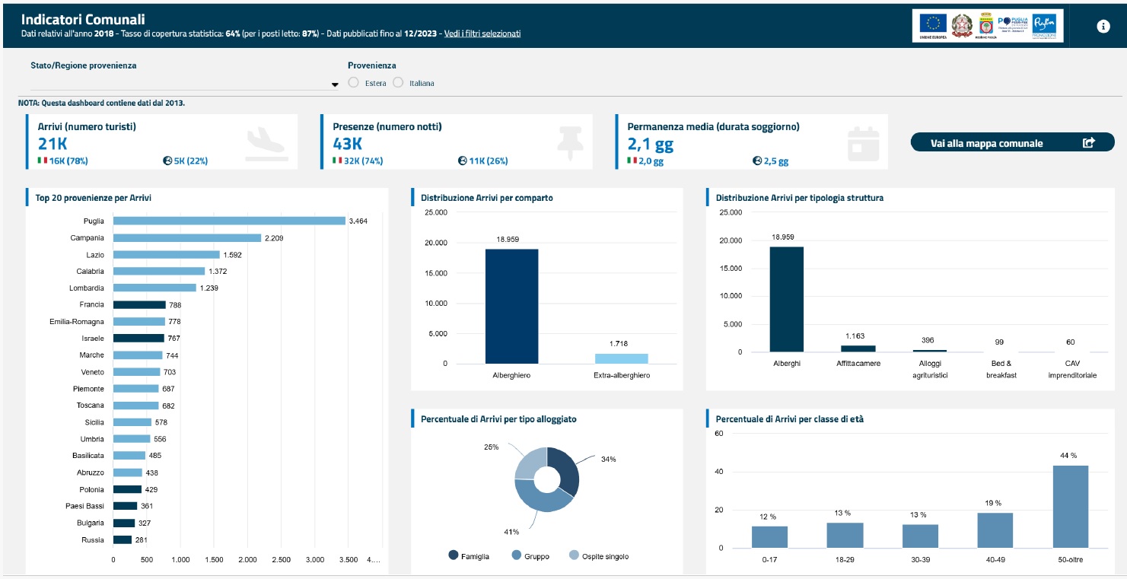Open the Stato/Regione provenienza dropdown arrow
1127x579 pixels.
point(335,84)
